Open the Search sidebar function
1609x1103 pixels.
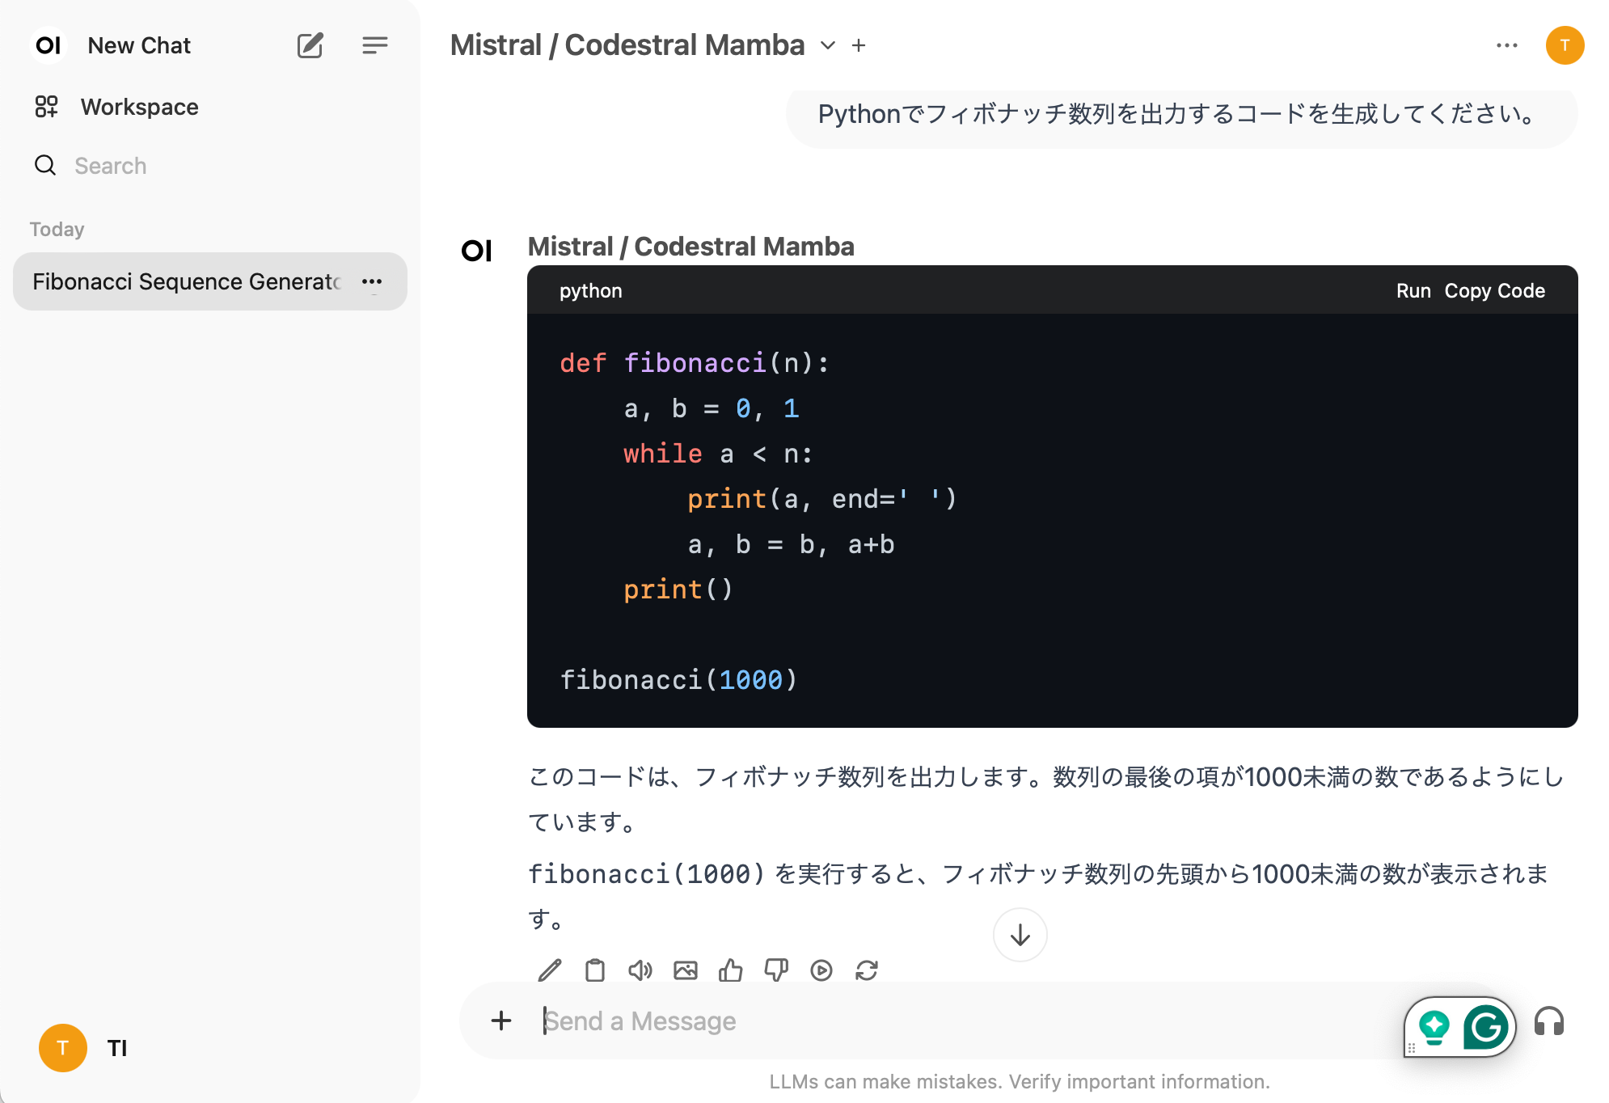pos(110,166)
